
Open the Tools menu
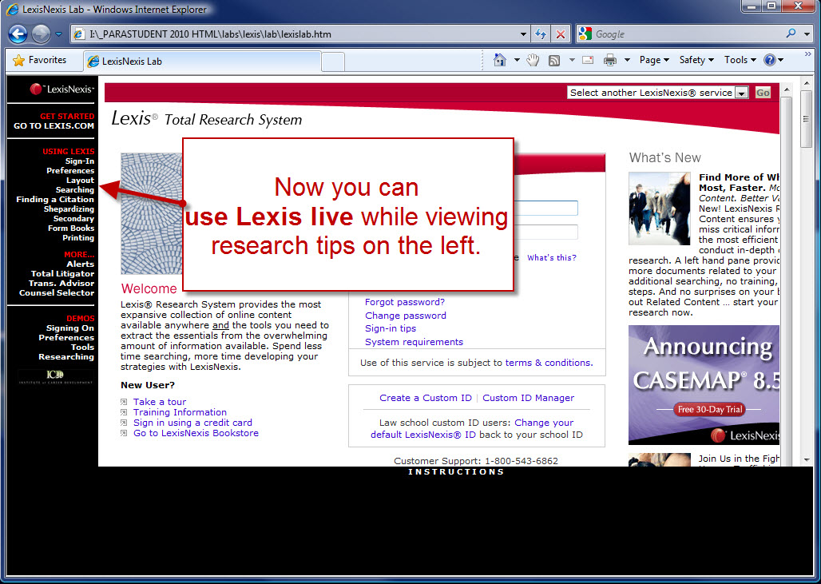[x=739, y=60]
